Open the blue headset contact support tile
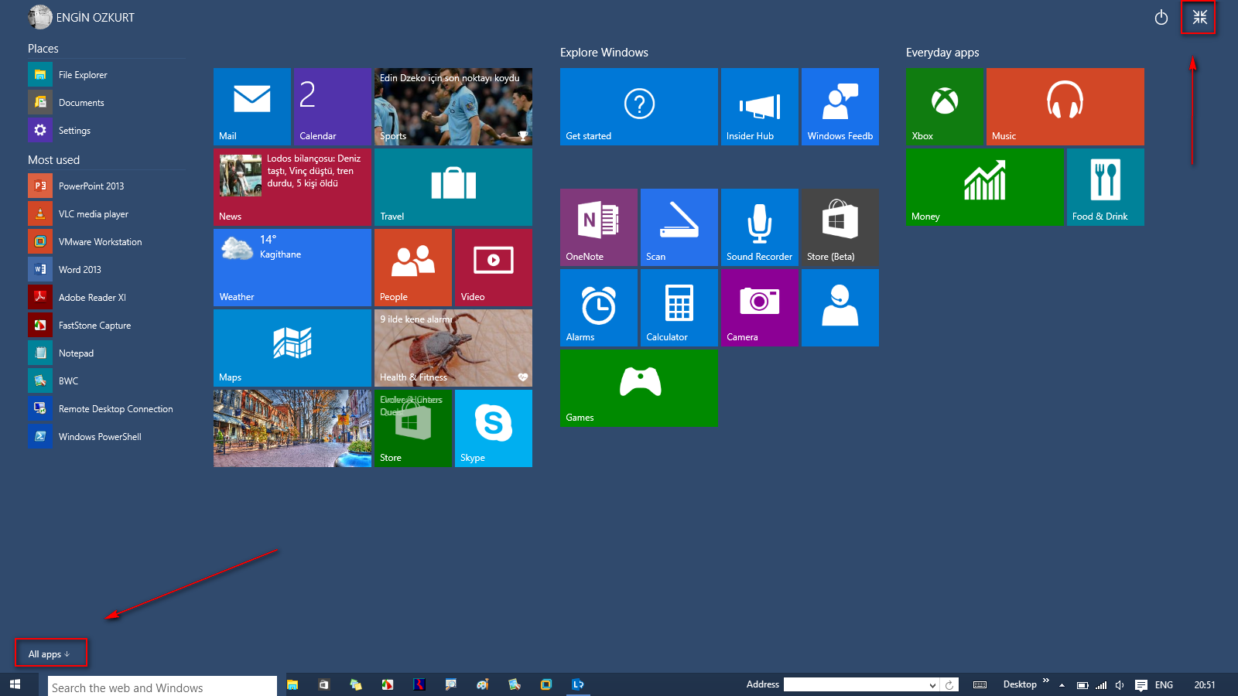Screen dimensions: 1238x696 pyautogui.click(x=840, y=308)
